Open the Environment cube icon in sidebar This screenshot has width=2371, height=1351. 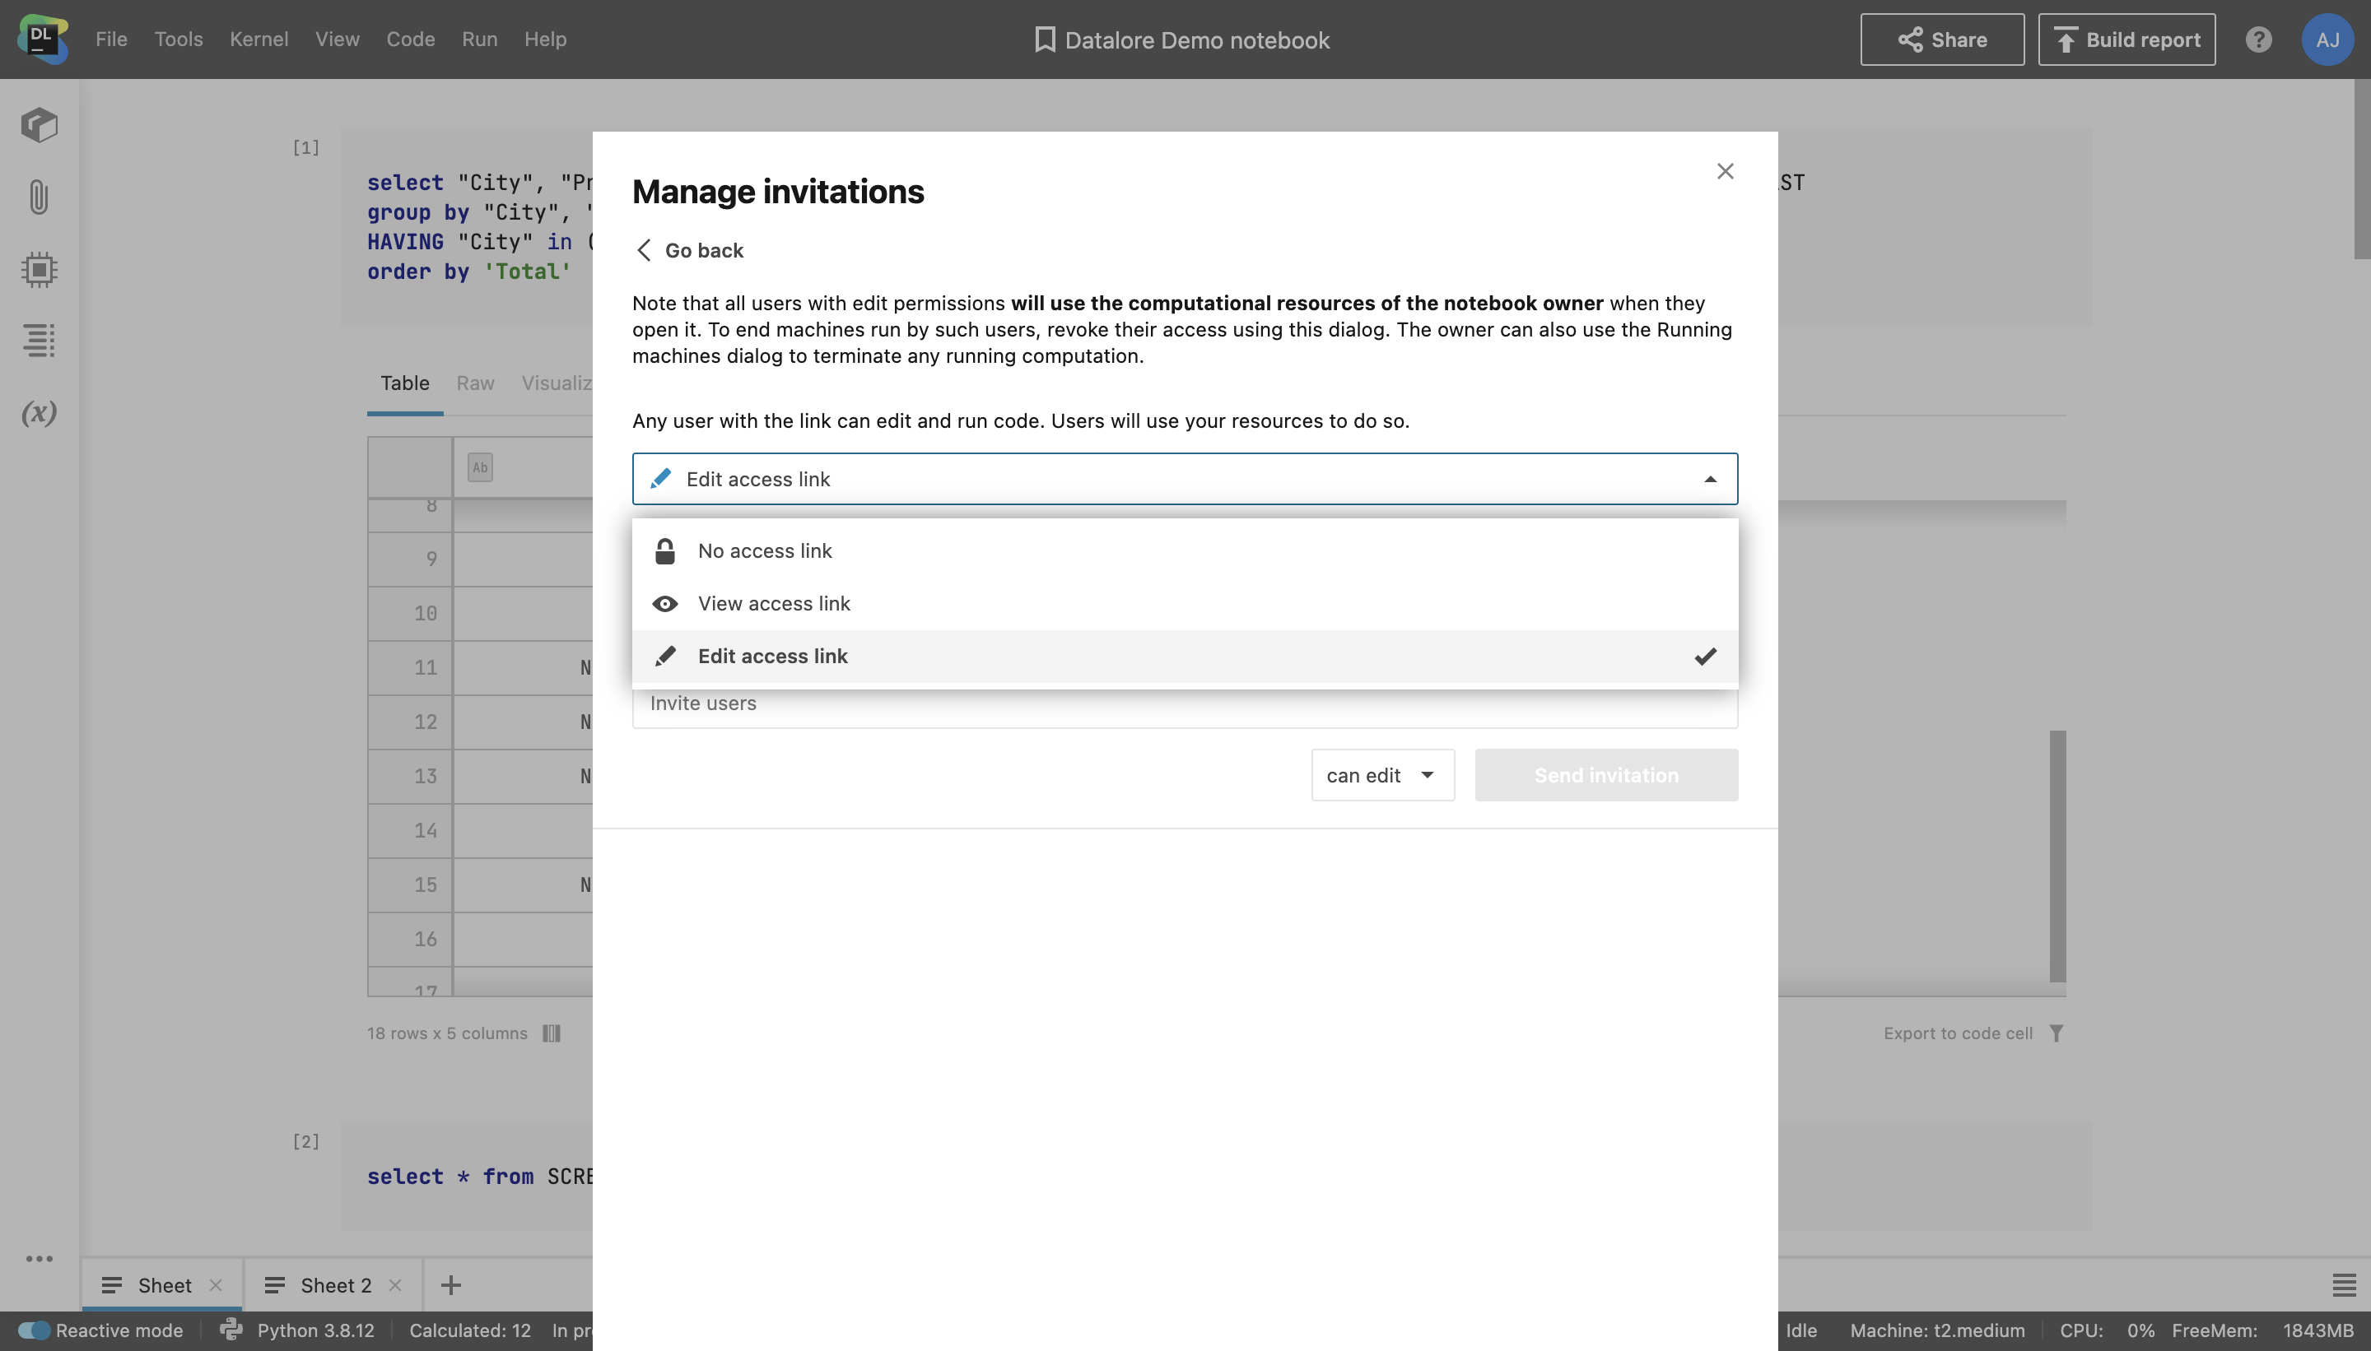39,125
